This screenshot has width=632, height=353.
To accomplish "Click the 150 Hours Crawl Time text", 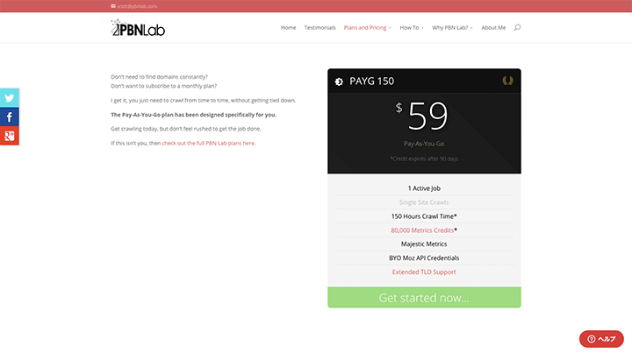I will coord(424,216).
